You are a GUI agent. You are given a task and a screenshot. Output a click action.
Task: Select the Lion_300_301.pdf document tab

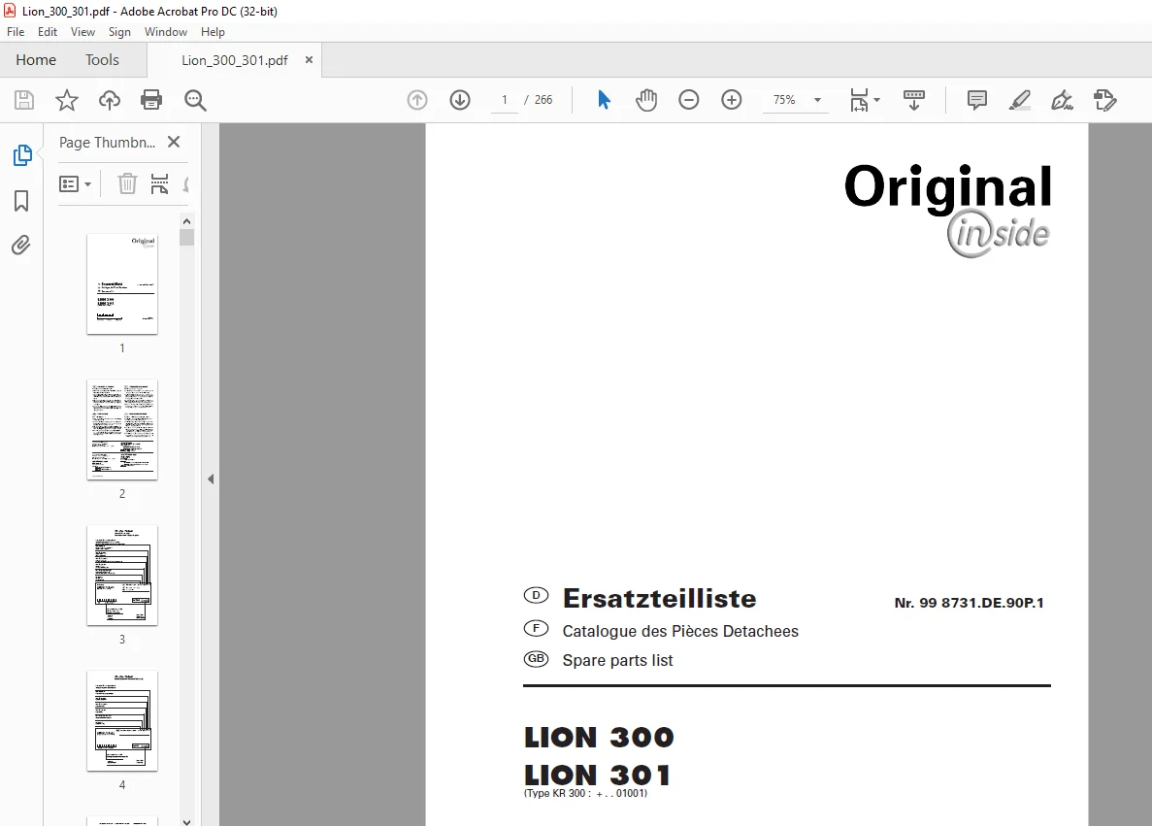234,60
